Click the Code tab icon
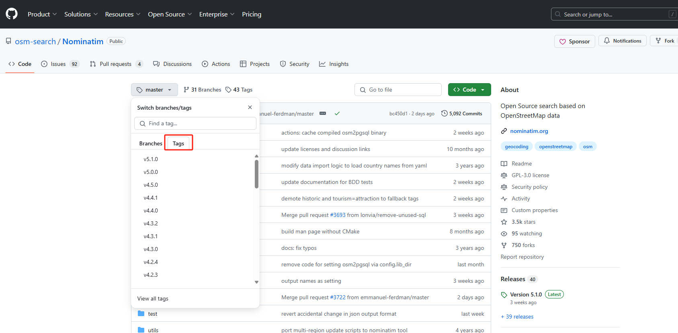Screen dimensions: 678x333 pyautogui.click(x=12, y=64)
